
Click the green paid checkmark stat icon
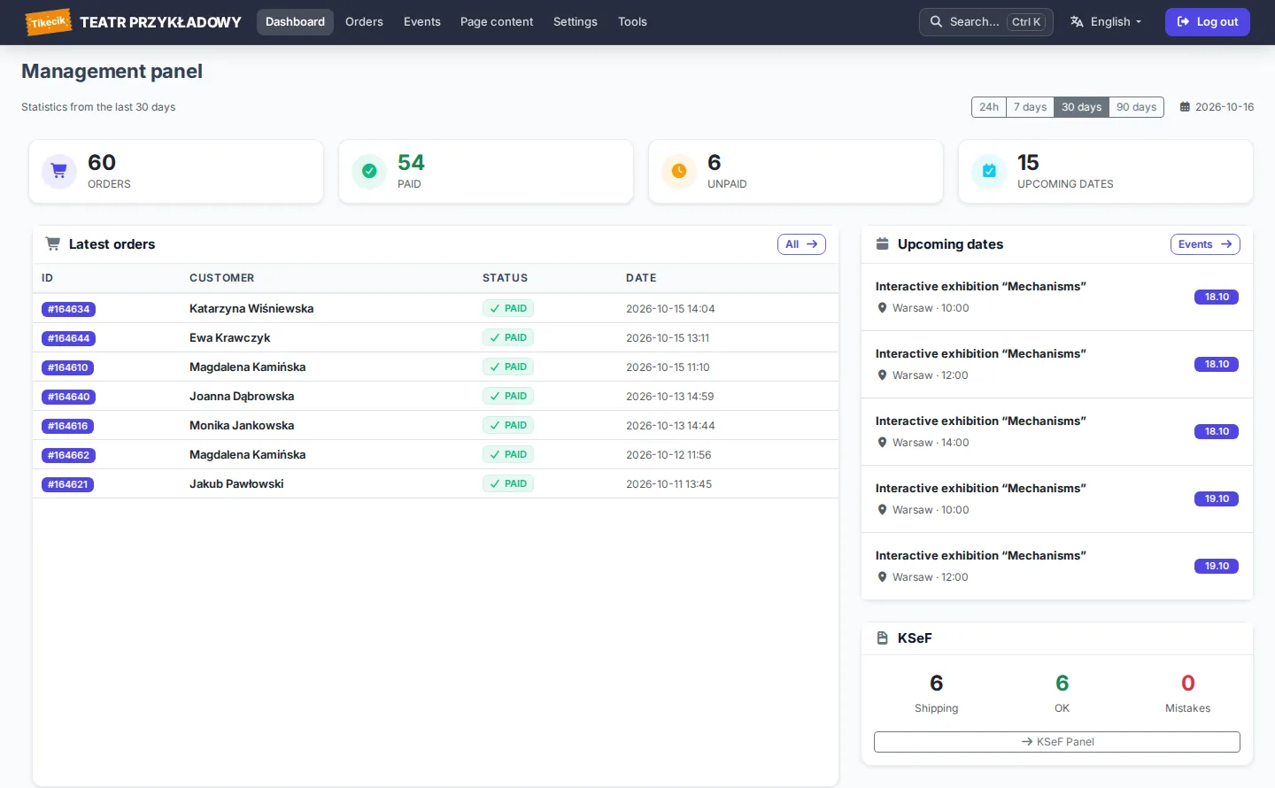click(369, 171)
